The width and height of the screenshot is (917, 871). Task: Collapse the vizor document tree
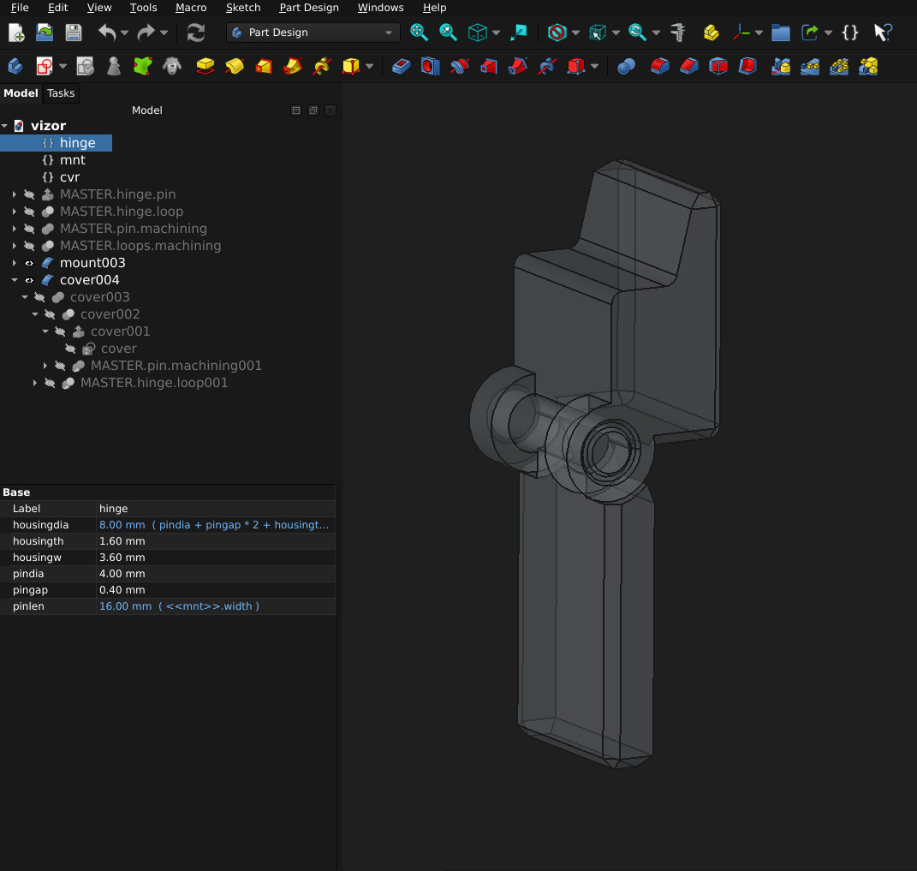(4, 126)
